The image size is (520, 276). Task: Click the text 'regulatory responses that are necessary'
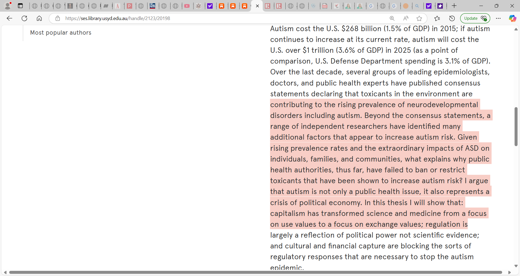[x=339, y=257]
